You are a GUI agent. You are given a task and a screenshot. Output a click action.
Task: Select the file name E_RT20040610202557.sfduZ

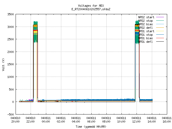point(91,9)
